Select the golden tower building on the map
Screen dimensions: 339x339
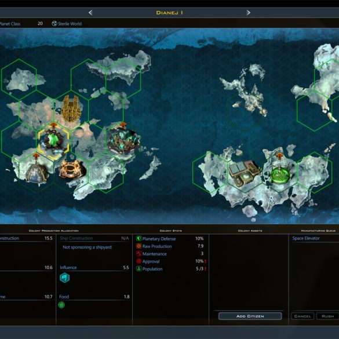click(x=71, y=108)
